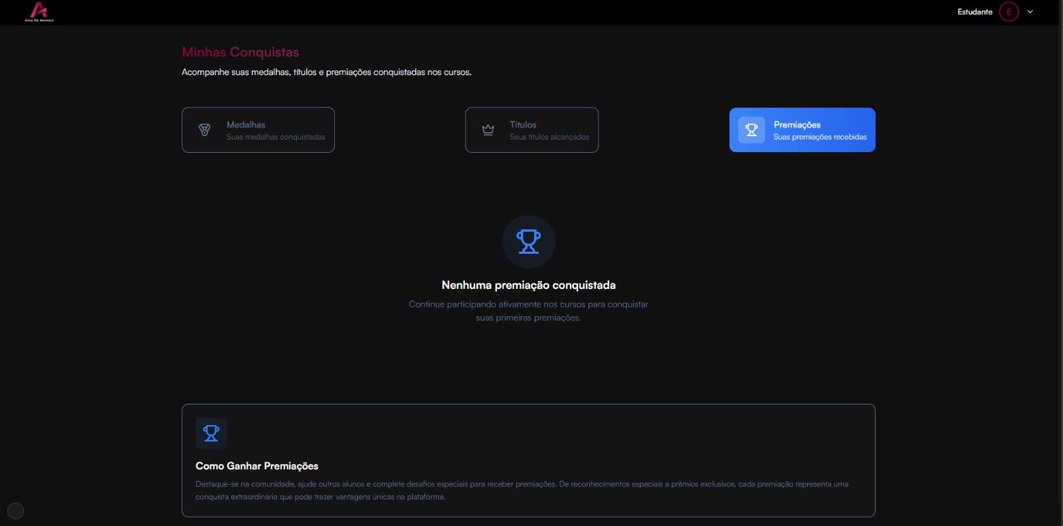This screenshot has width=1063, height=526.
Task: Click the trophy icon in Premiações tab
Action: coord(751,130)
